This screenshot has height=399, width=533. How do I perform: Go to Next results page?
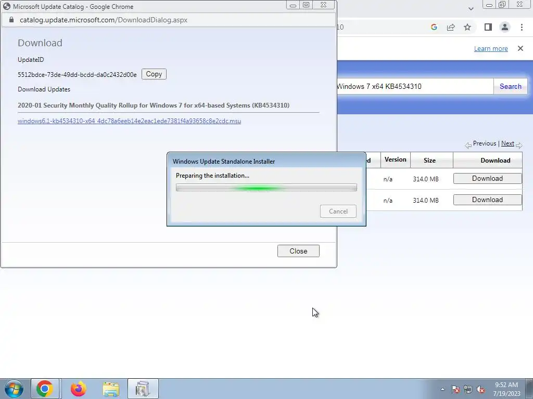pyautogui.click(x=507, y=143)
